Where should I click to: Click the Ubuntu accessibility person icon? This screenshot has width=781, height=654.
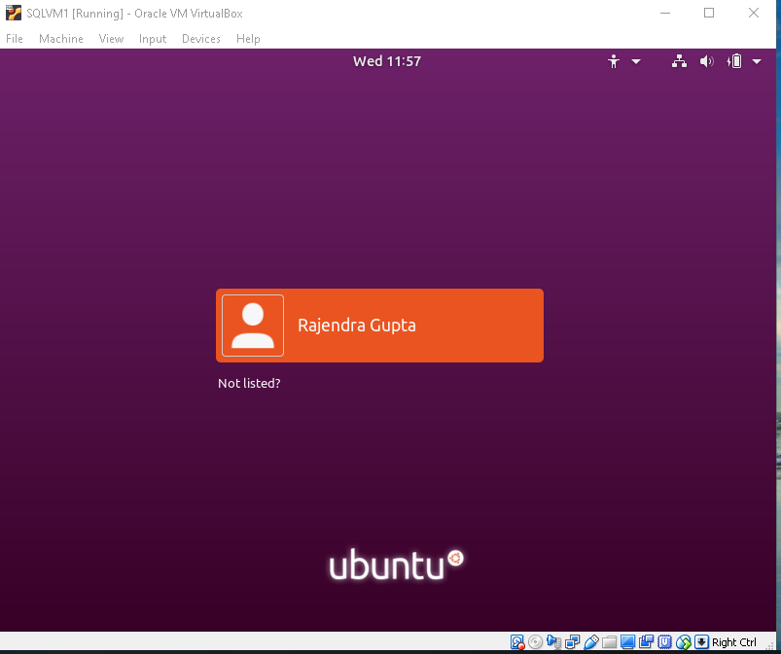tap(614, 61)
